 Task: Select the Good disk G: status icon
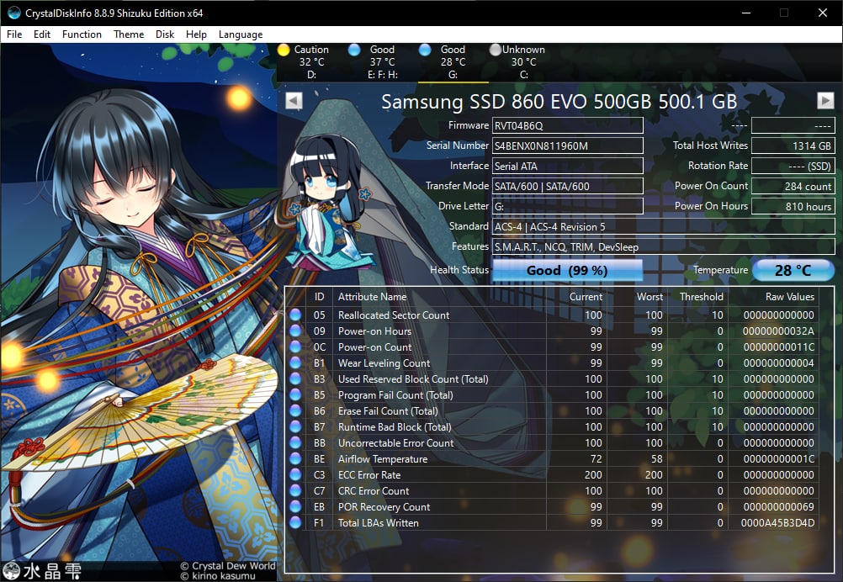pyautogui.click(x=425, y=50)
